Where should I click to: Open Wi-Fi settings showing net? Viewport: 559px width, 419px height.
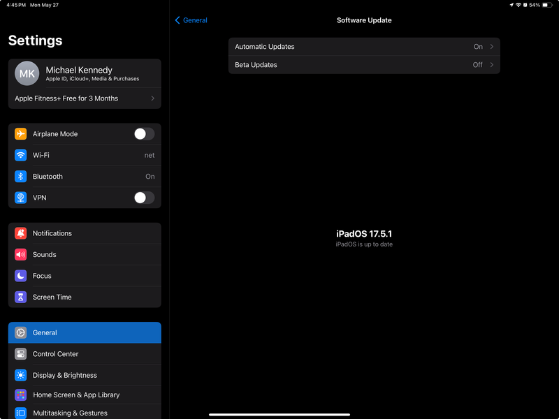pyautogui.click(x=85, y=155)
